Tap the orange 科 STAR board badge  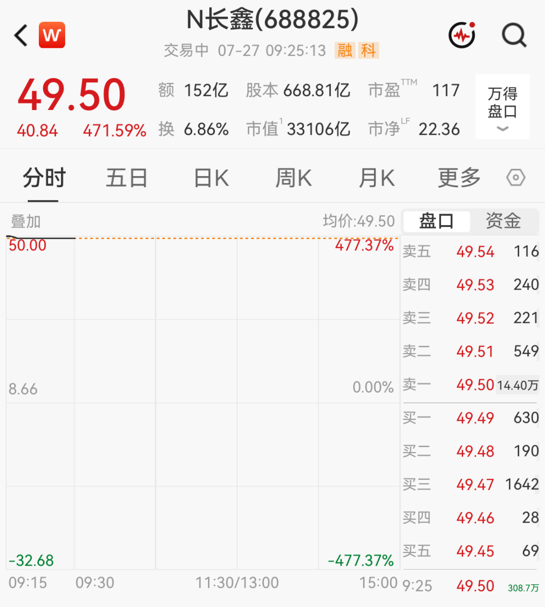click(x=368, y=50)
